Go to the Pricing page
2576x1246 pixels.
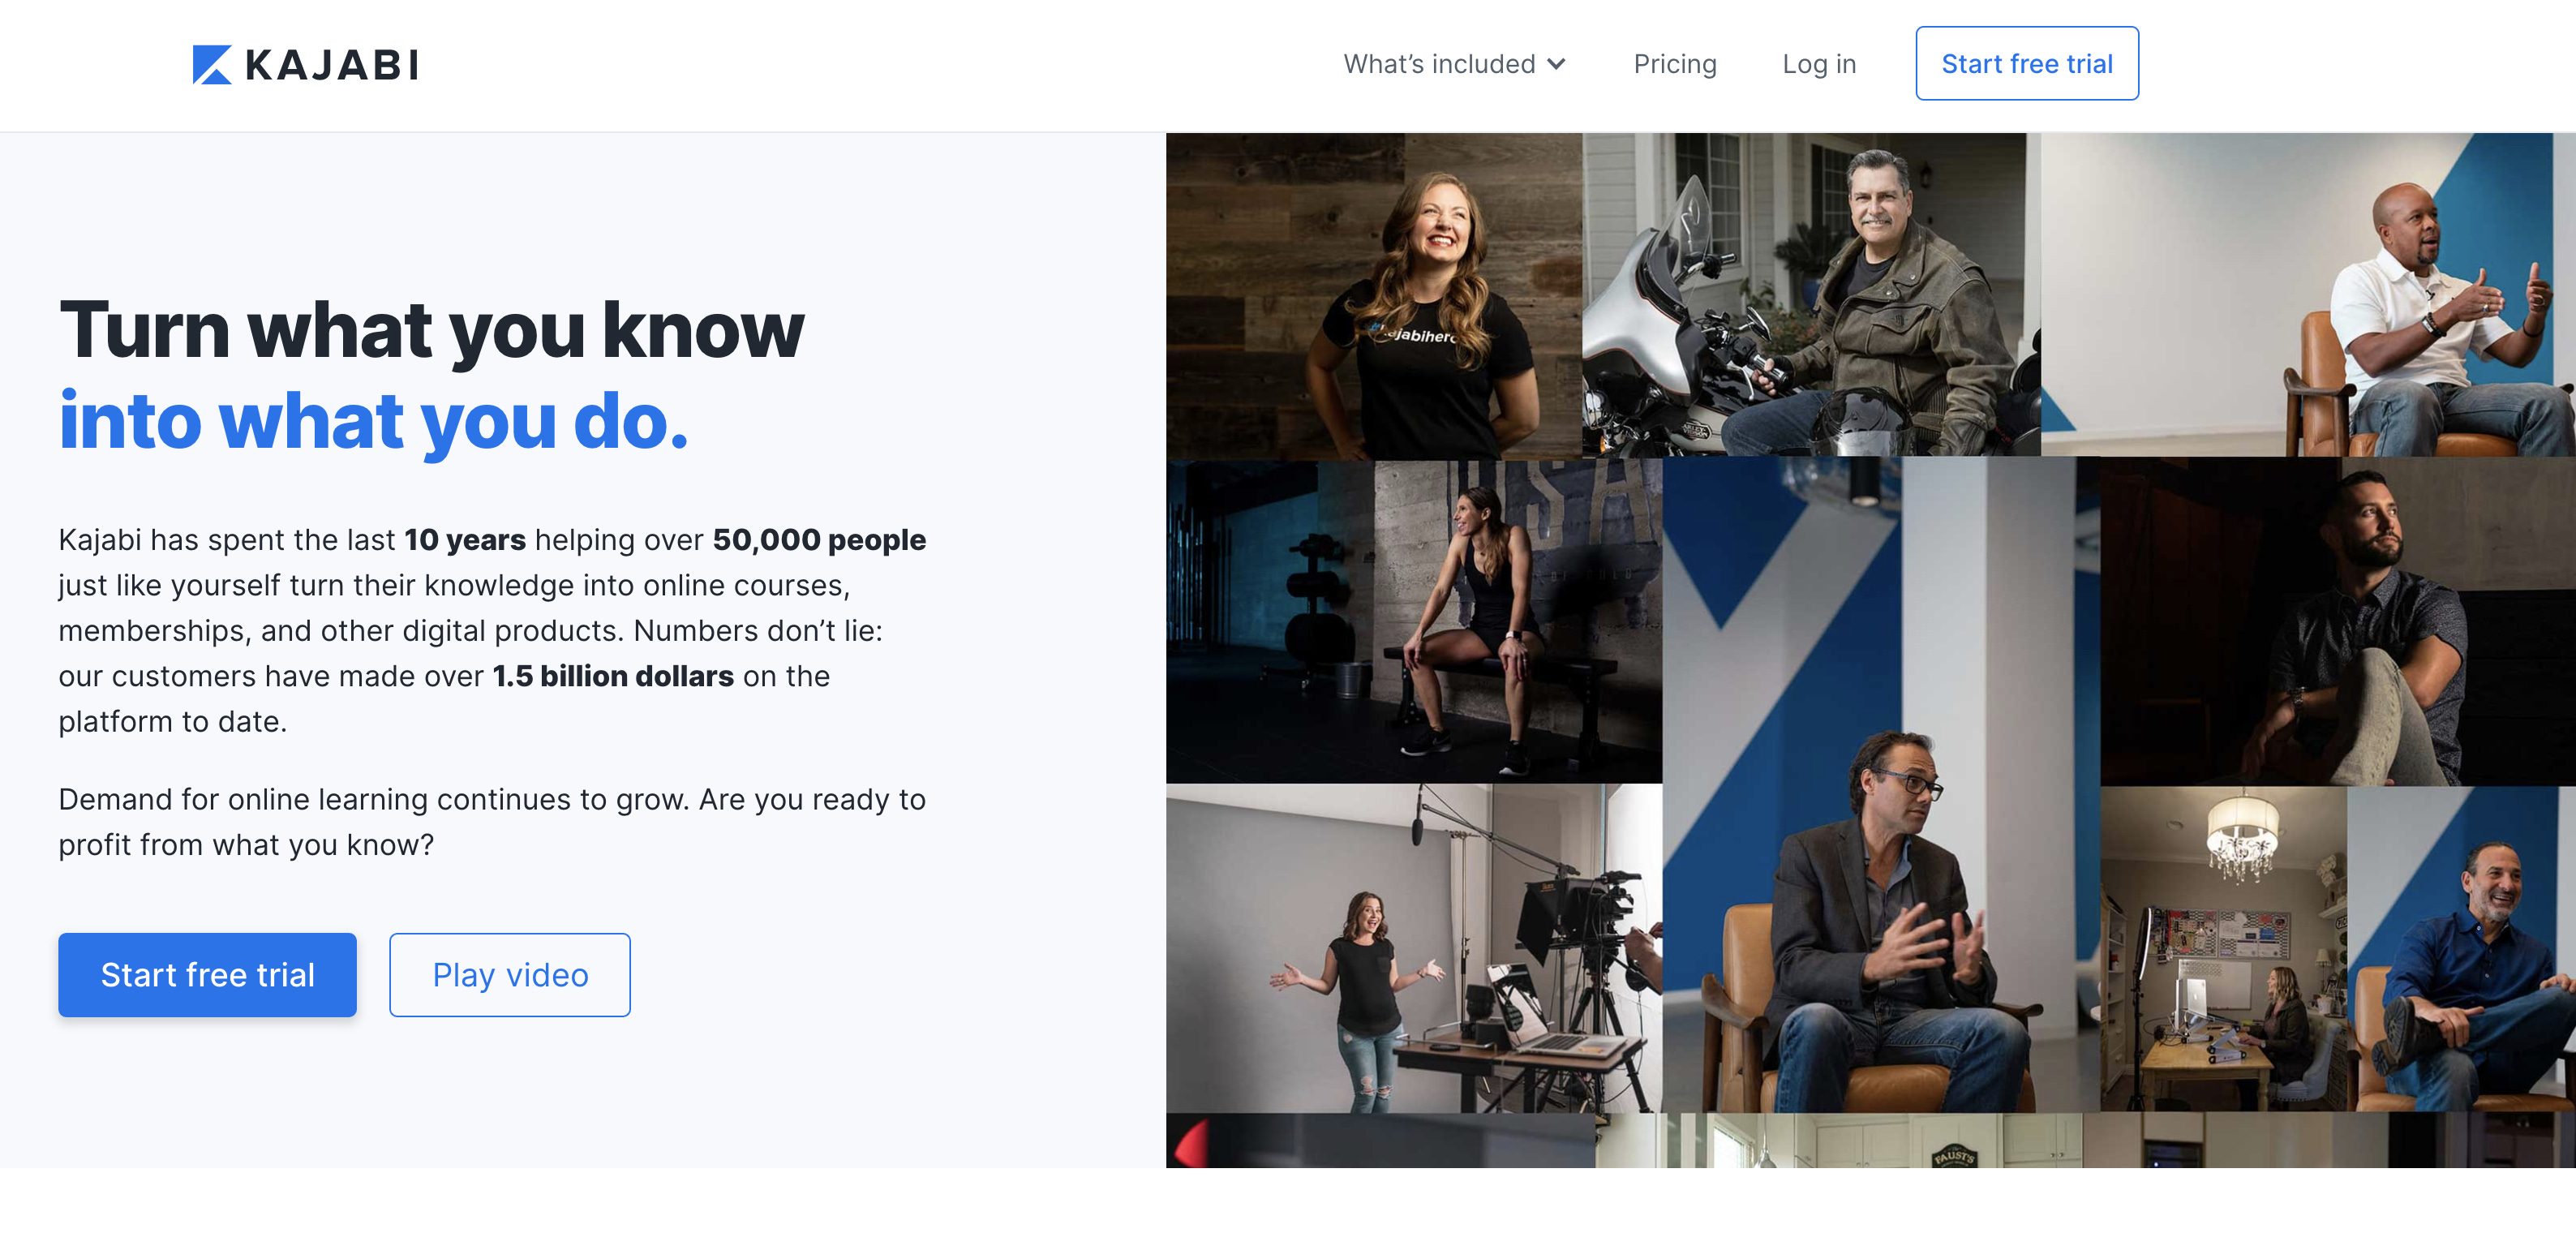pyautogui.click(x=1675, y=64)
